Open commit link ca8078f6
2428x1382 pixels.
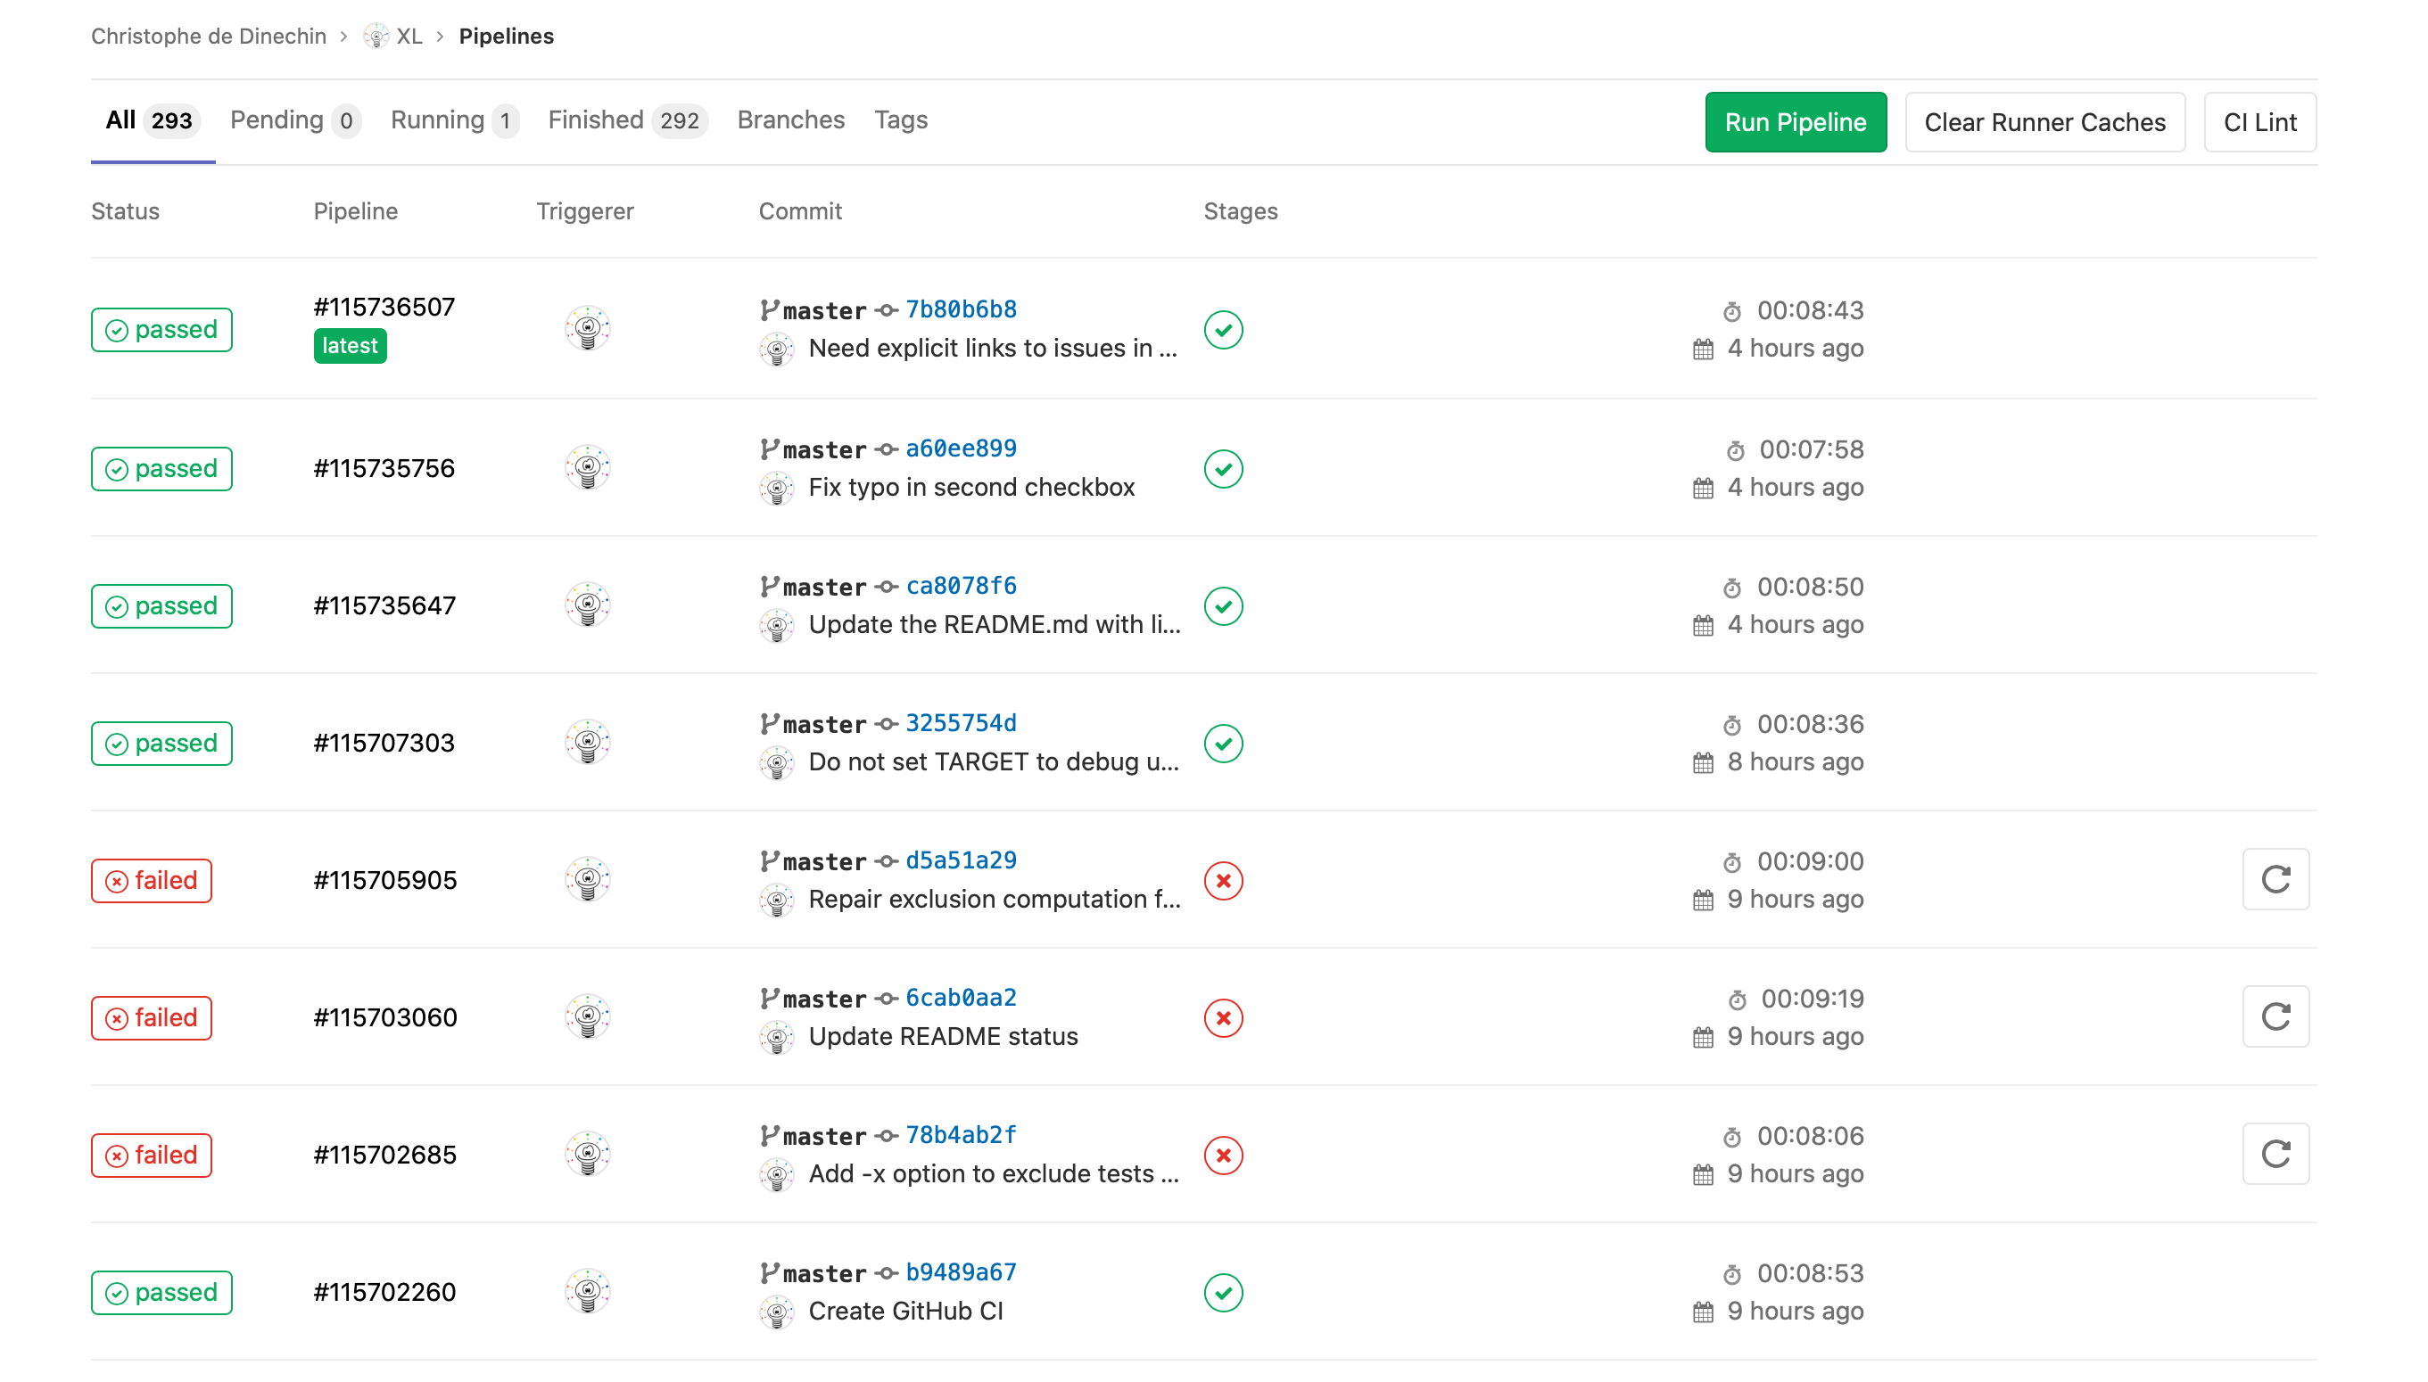960,586
